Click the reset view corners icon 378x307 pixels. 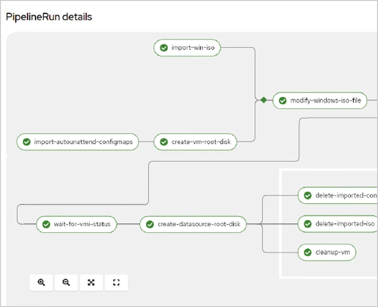point(116,282)
